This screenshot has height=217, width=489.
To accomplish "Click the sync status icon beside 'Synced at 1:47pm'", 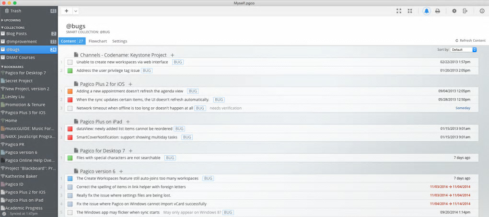I will coord(4,214).
